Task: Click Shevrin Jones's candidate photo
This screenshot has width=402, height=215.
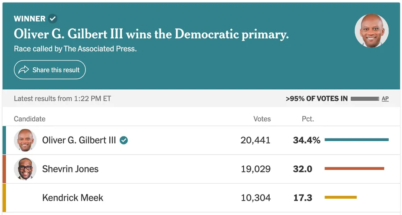Action: click(x=25, y=169)
